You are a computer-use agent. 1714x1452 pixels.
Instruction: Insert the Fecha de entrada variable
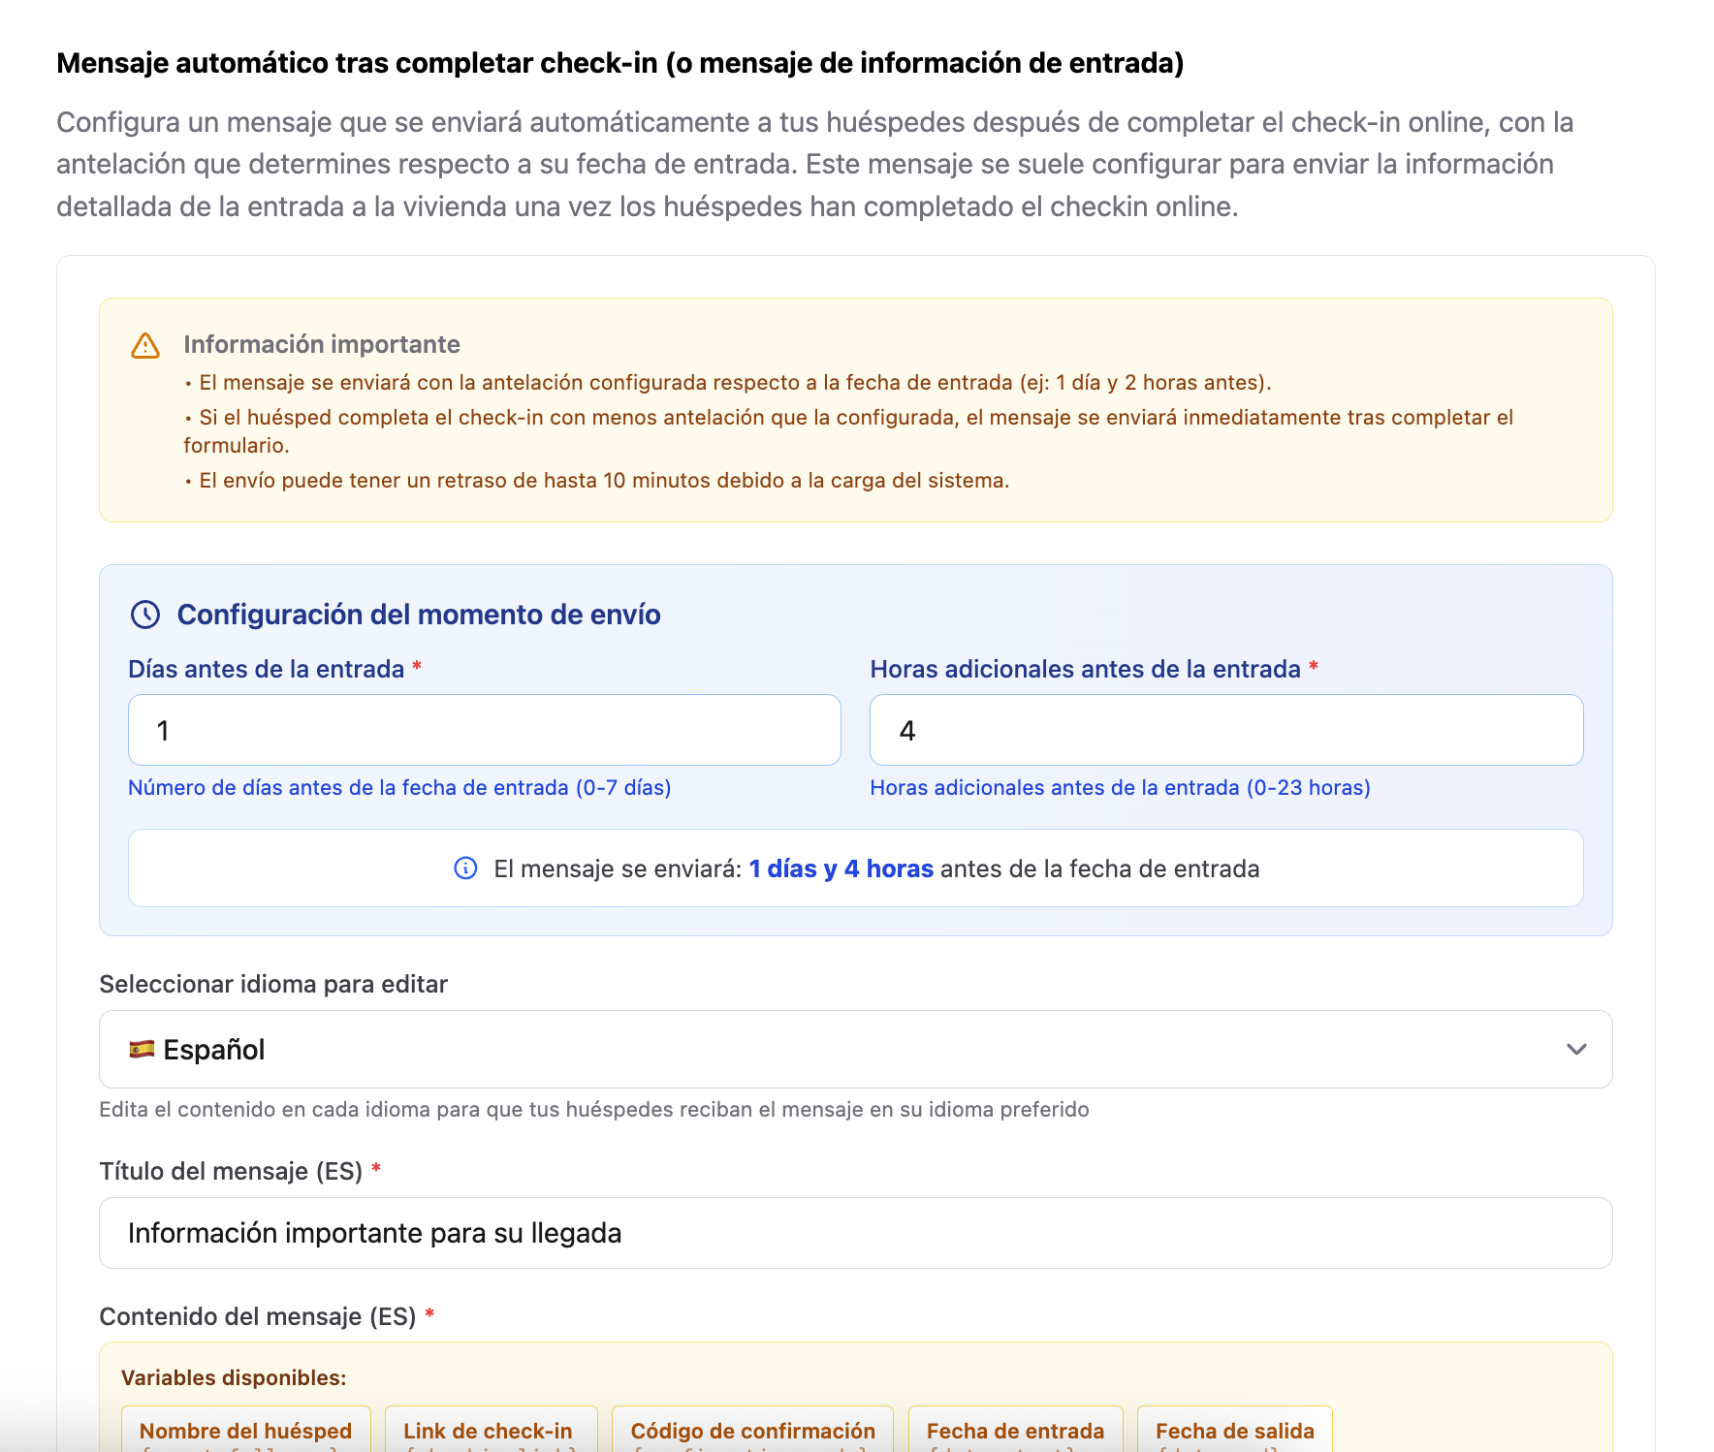coord(1015,1431)
